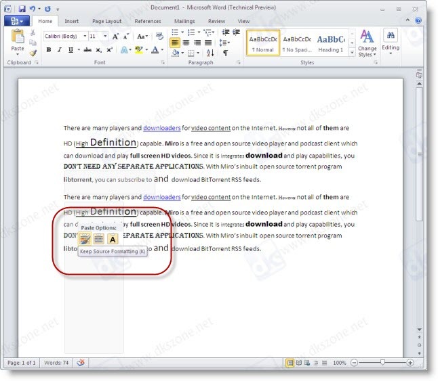Click the Zoom In plus button
This screenshot has width=438, height=381.
(x=410, y=363)
